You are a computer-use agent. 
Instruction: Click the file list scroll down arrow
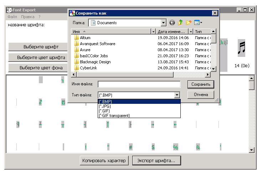(214, 69)
